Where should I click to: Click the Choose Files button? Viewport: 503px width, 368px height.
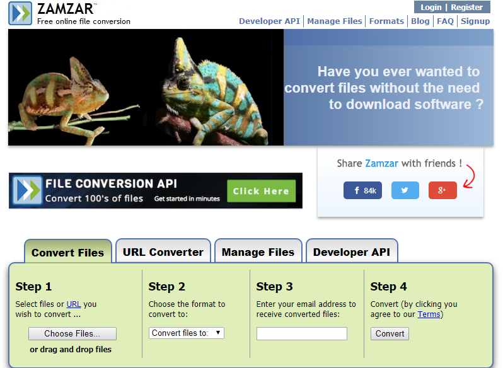[72, 333]
